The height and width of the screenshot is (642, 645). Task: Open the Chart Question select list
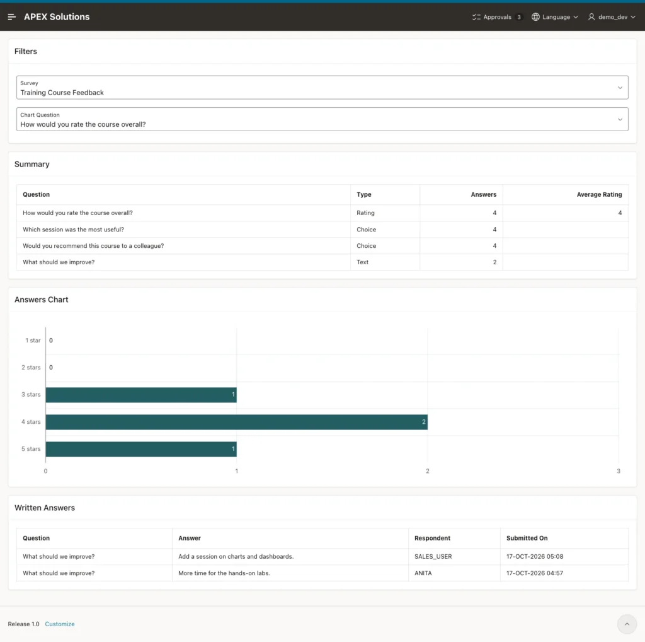coord(322,119)
